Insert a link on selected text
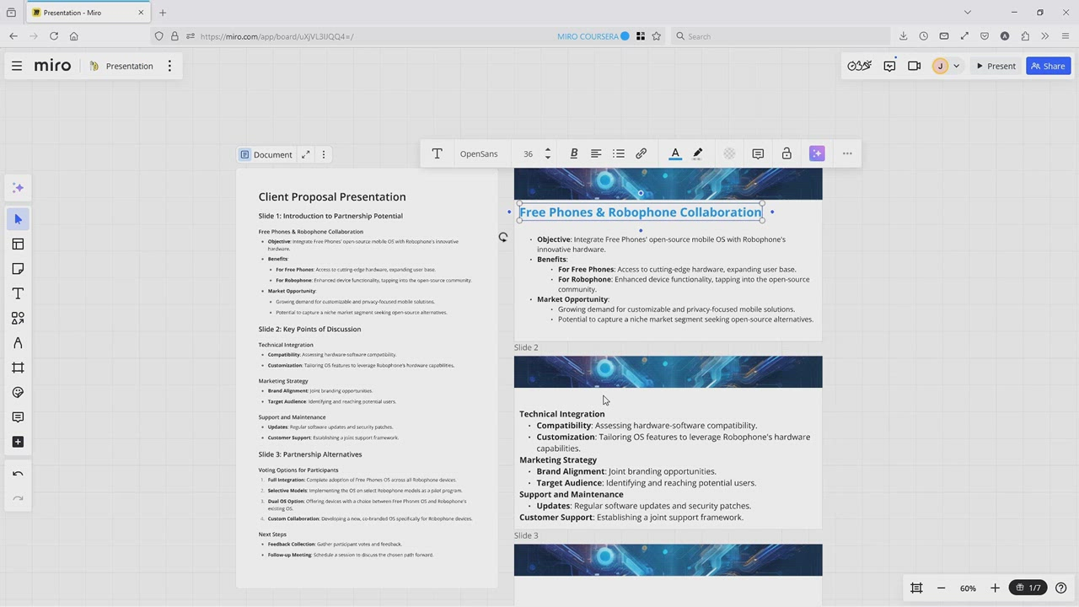The width and height of the screenshot is (1079, 607). click(x=641, y=153)
